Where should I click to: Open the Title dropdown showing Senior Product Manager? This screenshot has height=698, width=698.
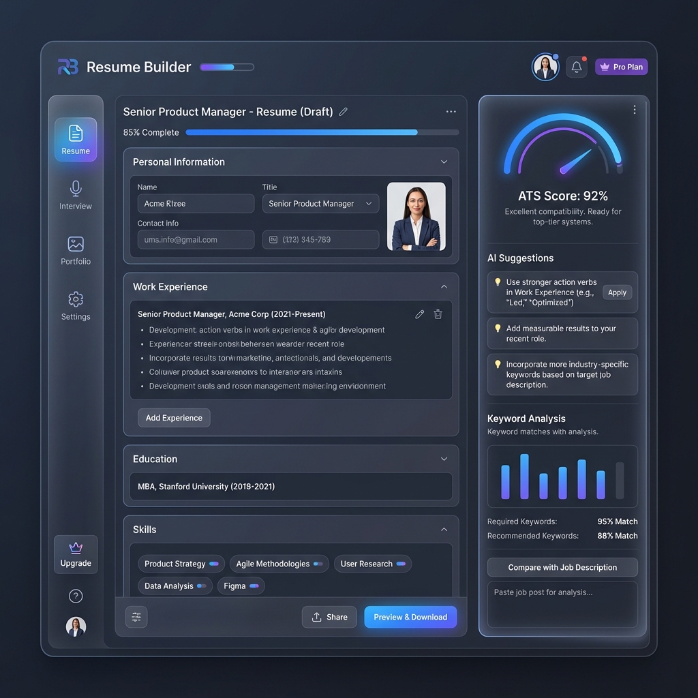coord(320,203)
